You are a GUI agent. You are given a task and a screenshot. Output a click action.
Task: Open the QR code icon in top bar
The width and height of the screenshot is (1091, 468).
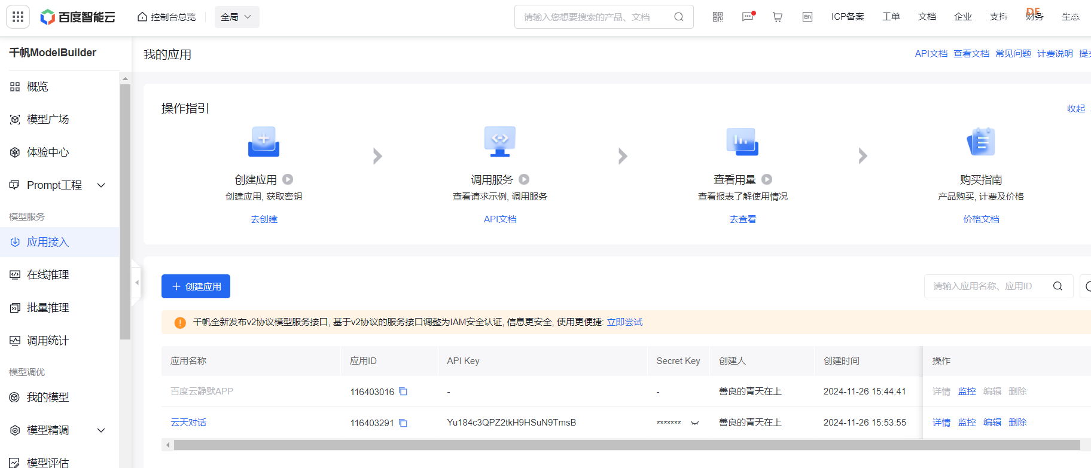pyautogui.click(x=718, y=17)
